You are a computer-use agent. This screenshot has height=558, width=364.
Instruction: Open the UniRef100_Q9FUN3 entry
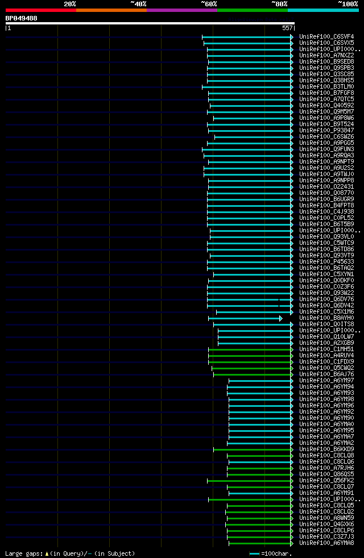326,149
